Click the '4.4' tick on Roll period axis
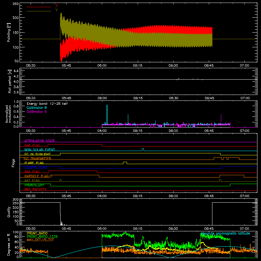Image resolution: width=261 pixels, height=261 pixels. (x=16, y=71)
